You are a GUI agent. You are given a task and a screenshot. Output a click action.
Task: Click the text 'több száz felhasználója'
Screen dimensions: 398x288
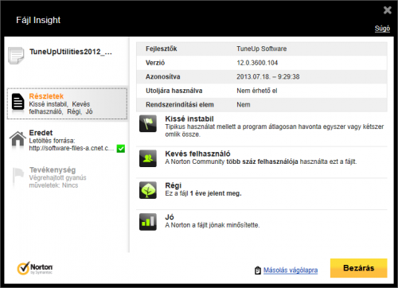point(262,162)
